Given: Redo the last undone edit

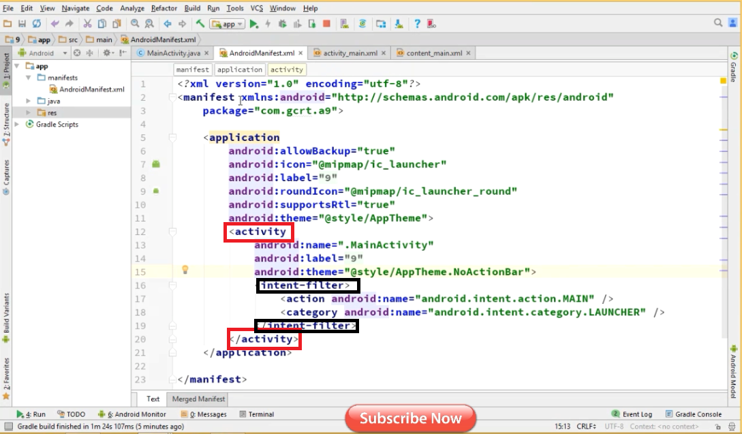Looking at the screenshot, I should point(69,24).
